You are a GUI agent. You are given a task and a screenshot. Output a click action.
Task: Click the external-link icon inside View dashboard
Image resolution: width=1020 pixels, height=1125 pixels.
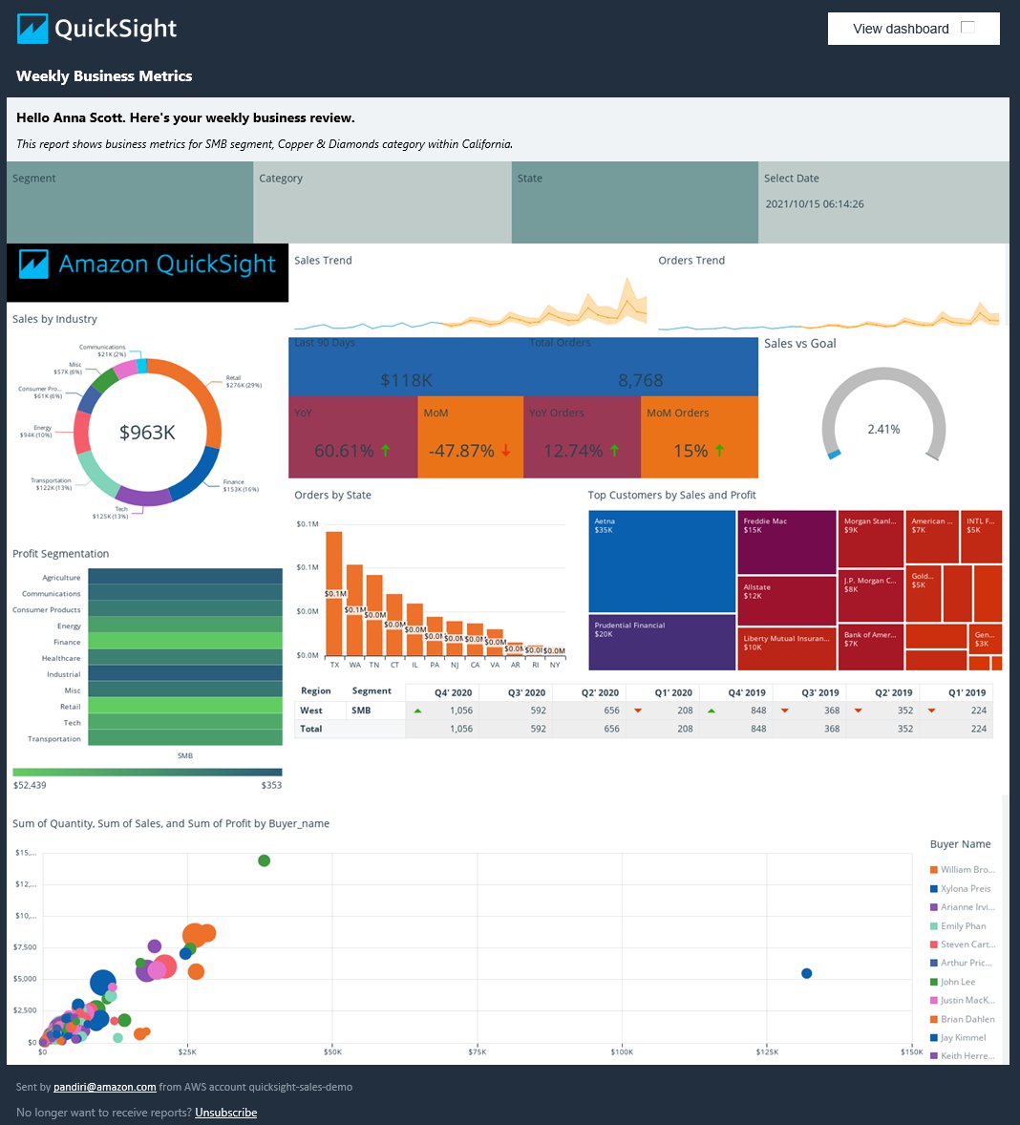pos(967,28)
